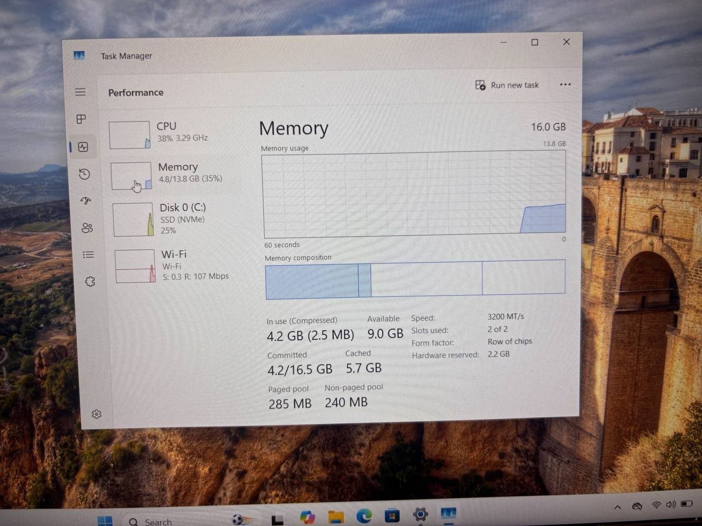Open the App history sidebar icon

84,174
